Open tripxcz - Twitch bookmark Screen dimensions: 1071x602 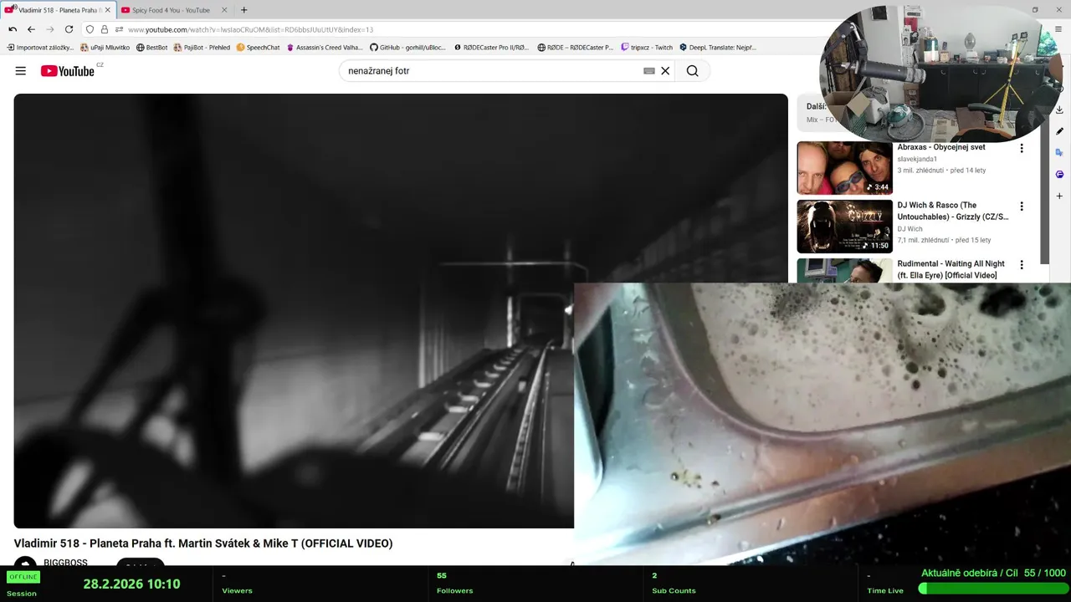pos(647,48)
